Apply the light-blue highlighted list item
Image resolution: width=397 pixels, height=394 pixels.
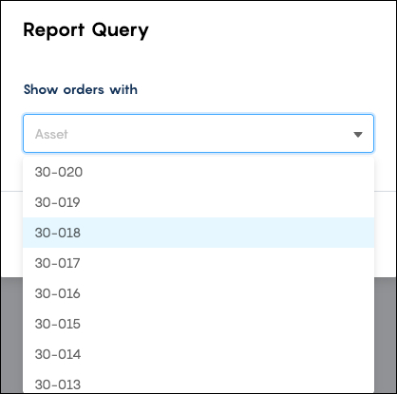click(x=198, y=233)
